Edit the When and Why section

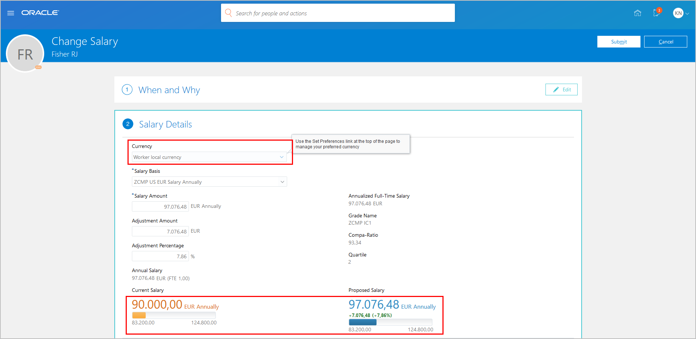coord(562,89)
